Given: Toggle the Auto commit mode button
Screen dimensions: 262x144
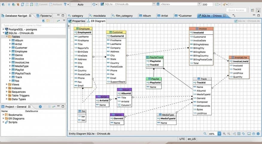Looking at the screenshot, I should click(x=80, y=5).
